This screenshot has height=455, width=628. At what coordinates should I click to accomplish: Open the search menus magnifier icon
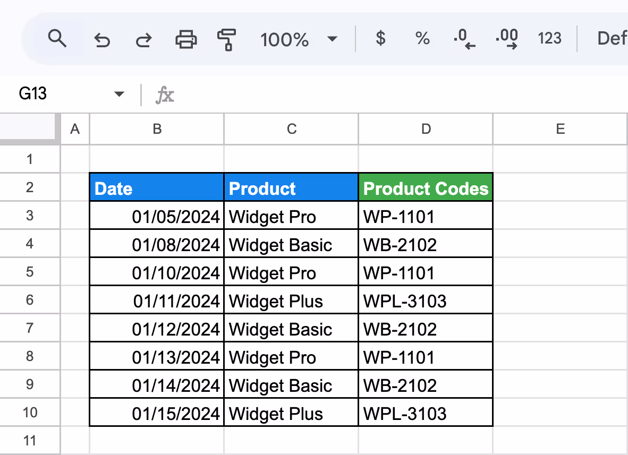coord(57,39)
